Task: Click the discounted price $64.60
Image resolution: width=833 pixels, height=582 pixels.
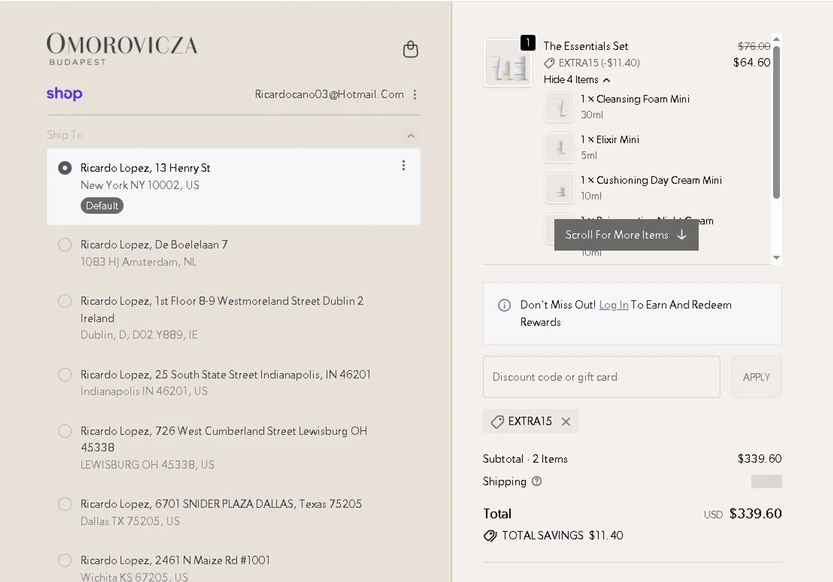Action: click(x=752, y=62)
